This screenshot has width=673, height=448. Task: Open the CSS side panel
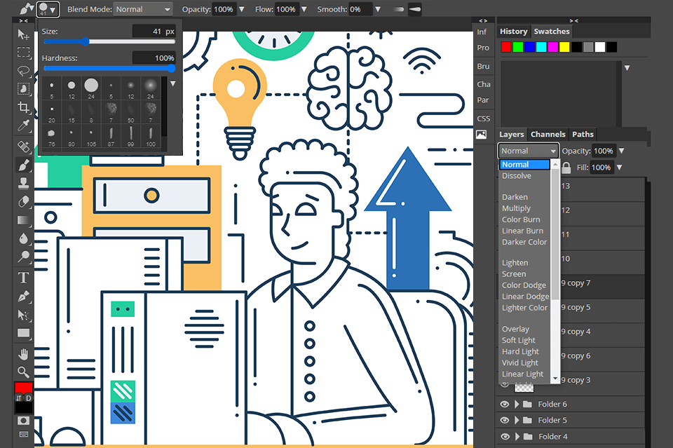tap(483, 118)
